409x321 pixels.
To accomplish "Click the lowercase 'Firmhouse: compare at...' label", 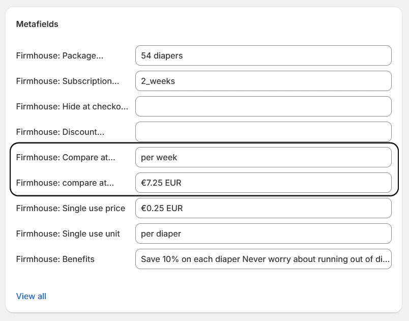I will 65,183.
